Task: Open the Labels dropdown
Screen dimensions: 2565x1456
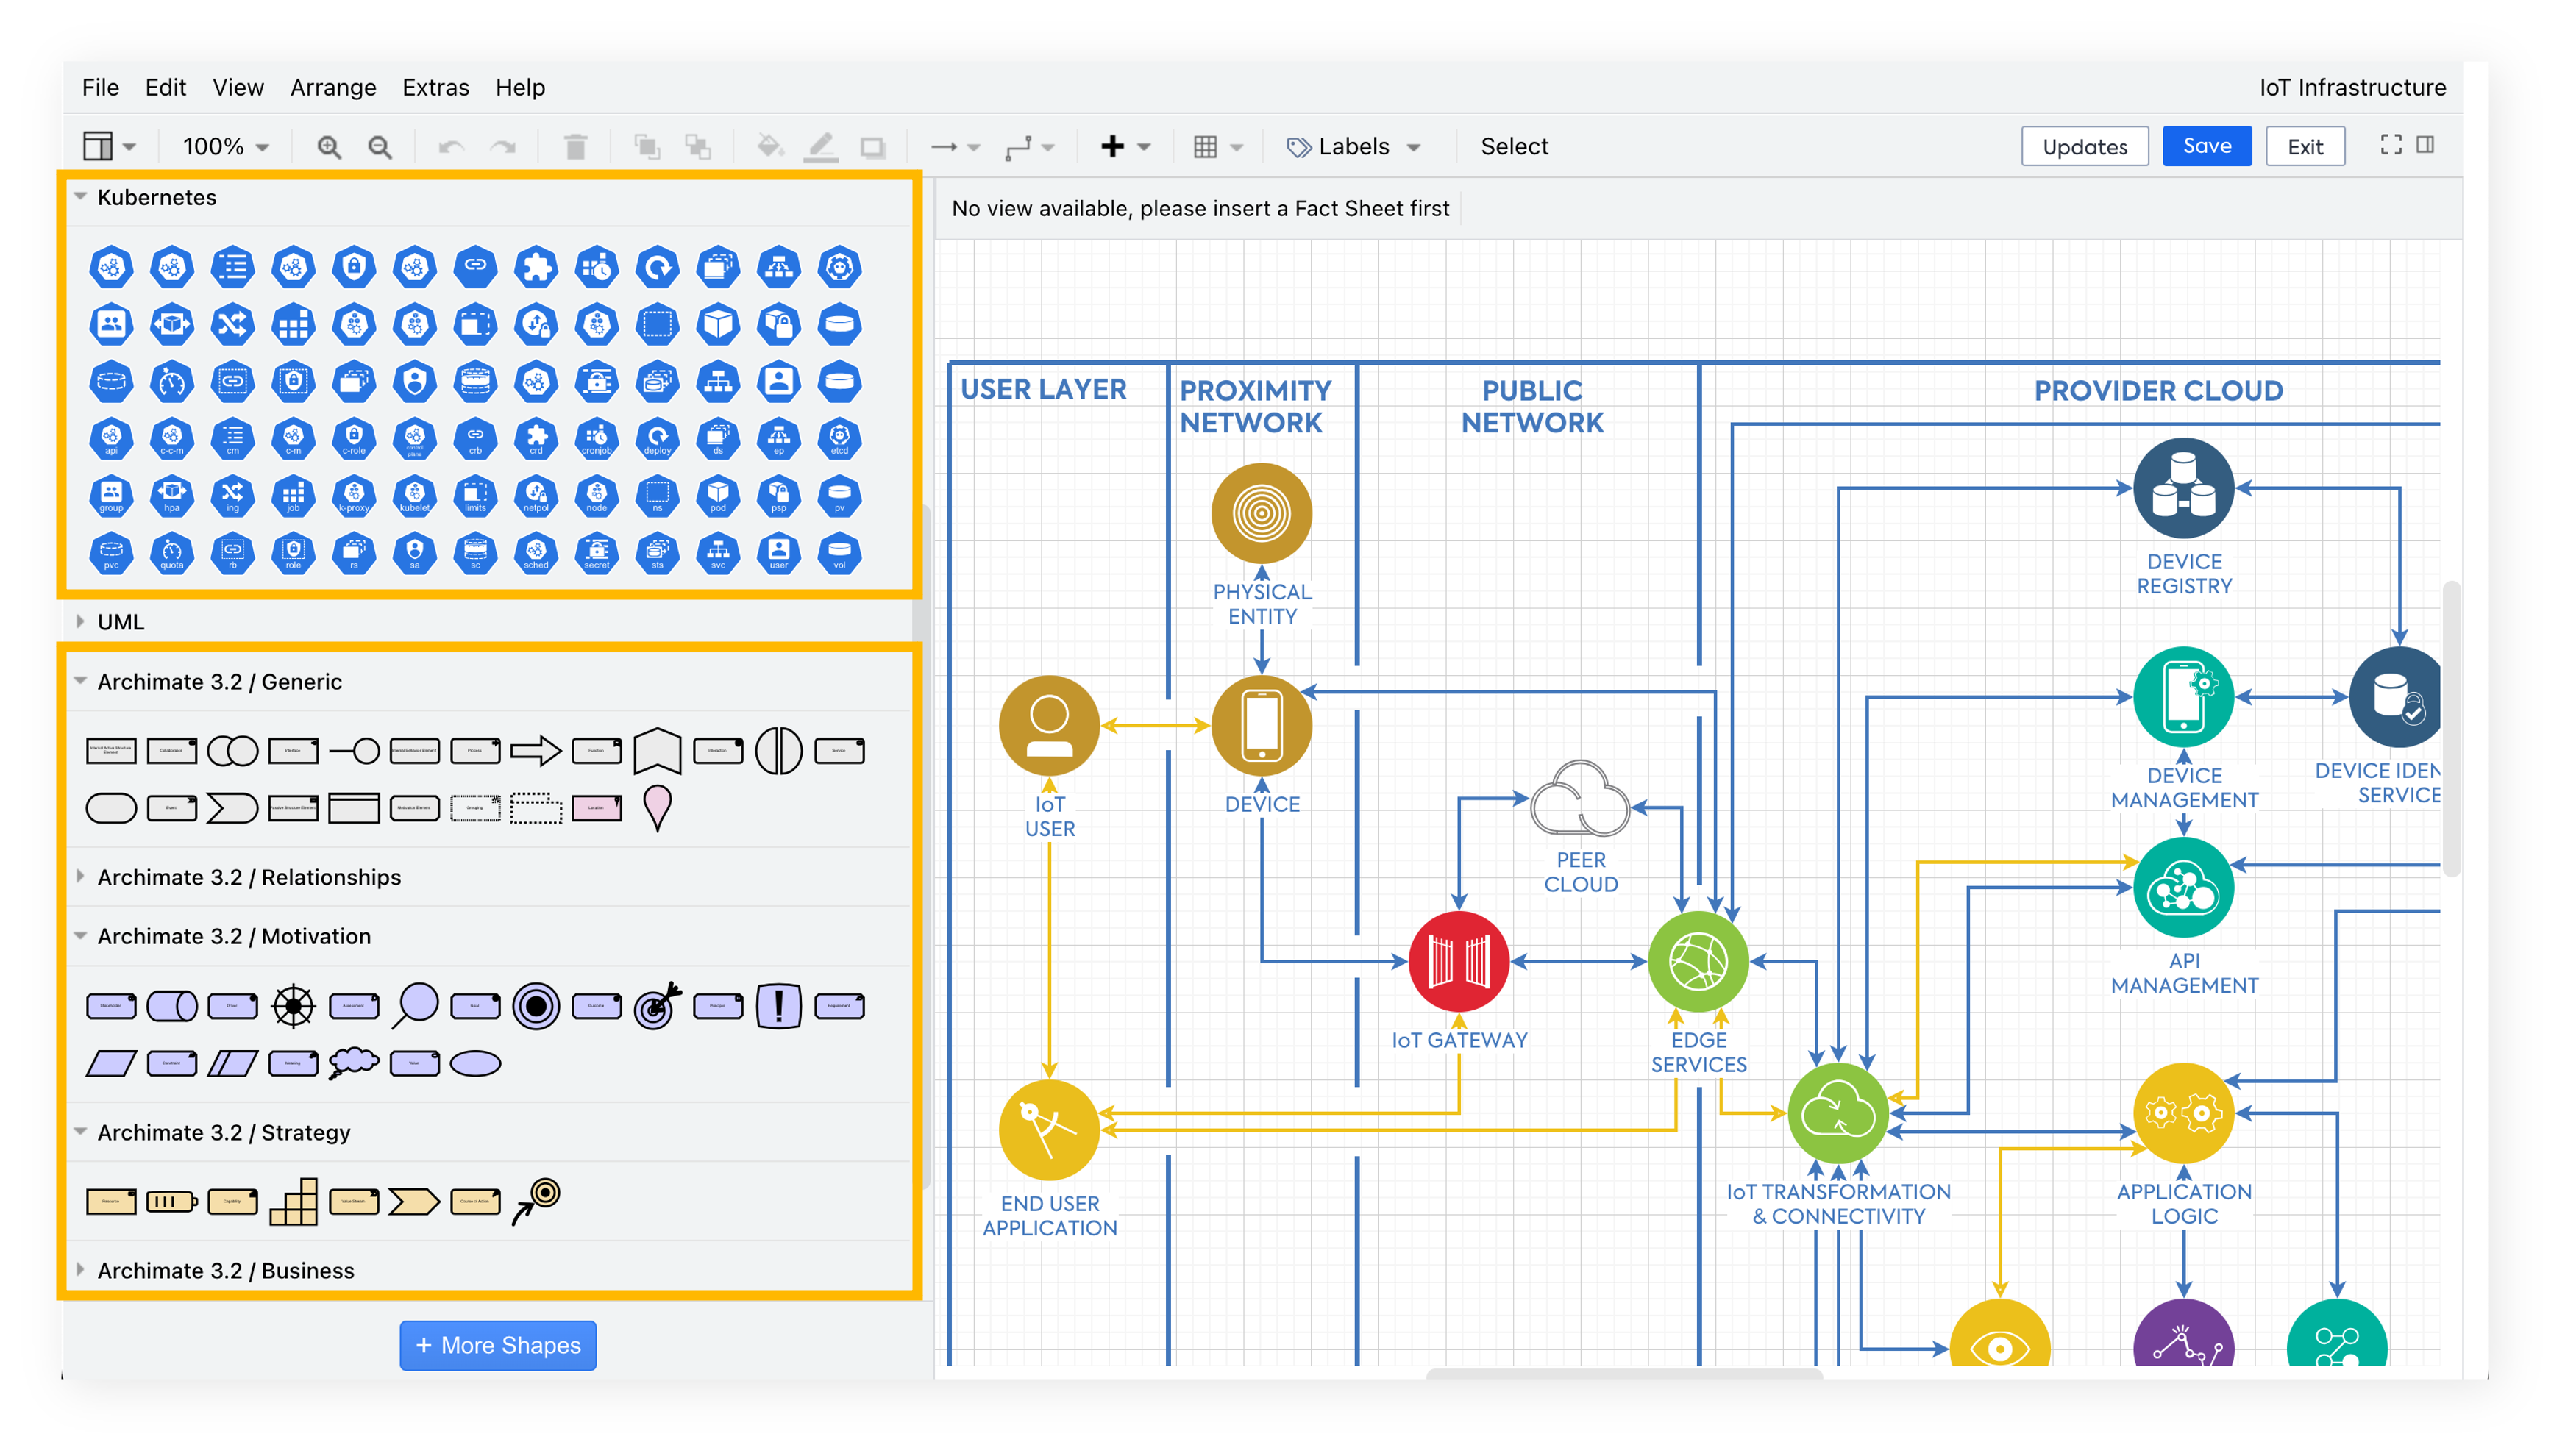Action: coord(1353,147)
